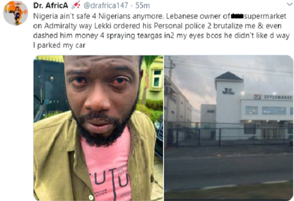Open tweet permalink via 55m timestamp
Screen dimensions: 294x201
142,6
